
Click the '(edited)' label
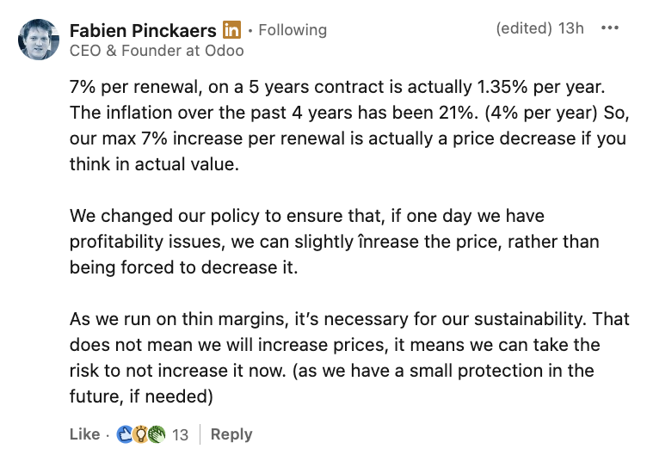tap(523, 28)
